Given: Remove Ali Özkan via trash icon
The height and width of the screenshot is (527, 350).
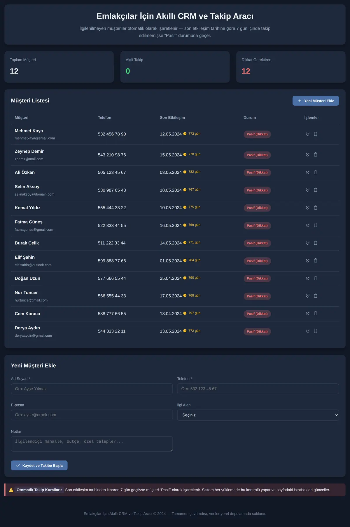Looking at the screenshot, I should coord(316,172).
